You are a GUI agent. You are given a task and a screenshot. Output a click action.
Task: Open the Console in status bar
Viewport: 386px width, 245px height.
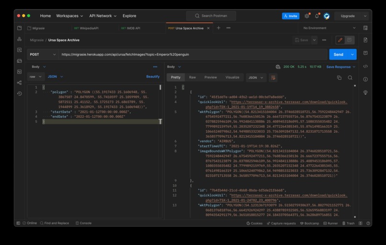[x=83, y=223]
